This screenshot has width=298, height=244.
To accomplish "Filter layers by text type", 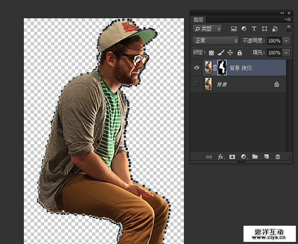I will click(x=254, y=29).
